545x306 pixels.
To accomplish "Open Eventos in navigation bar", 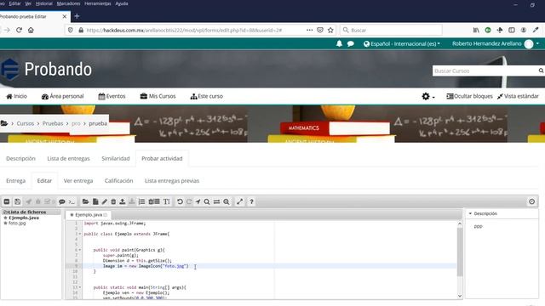I will click(112, 96).
